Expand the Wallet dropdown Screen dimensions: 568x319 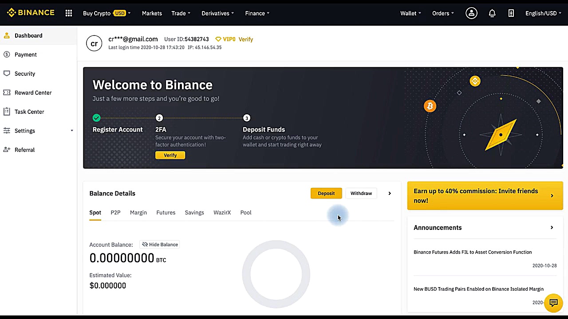[x=410, y=13]
